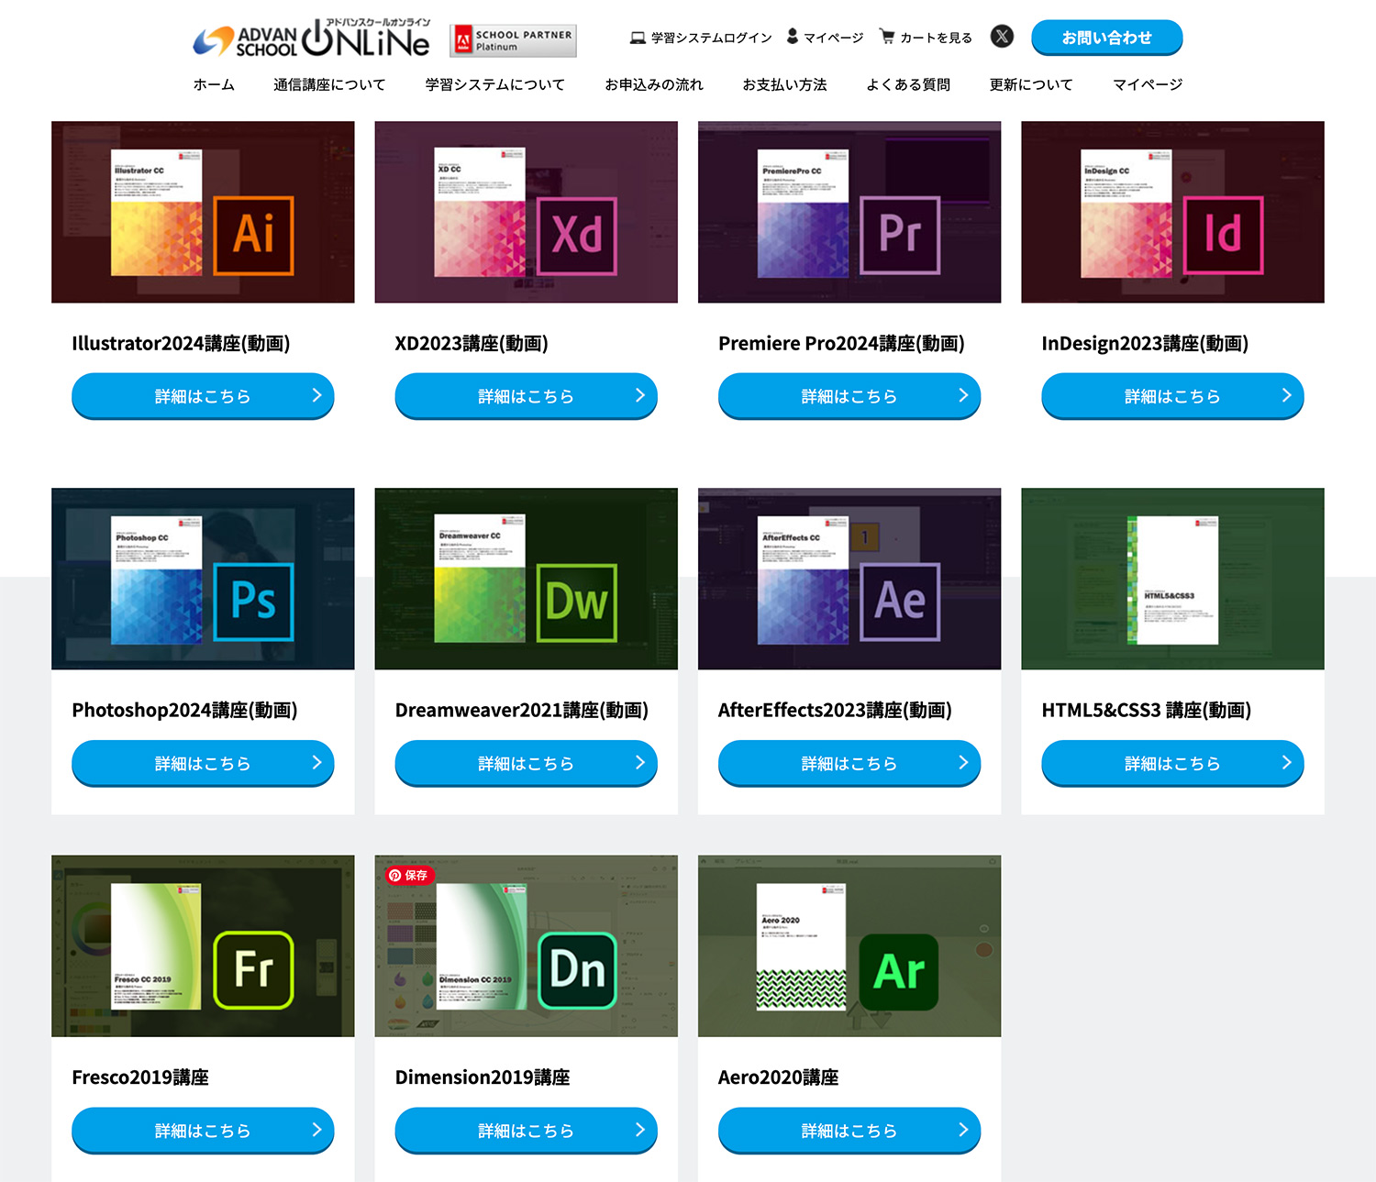
Task: Click the laptop icon for 学習システムログイン
Action: point(638,38)
